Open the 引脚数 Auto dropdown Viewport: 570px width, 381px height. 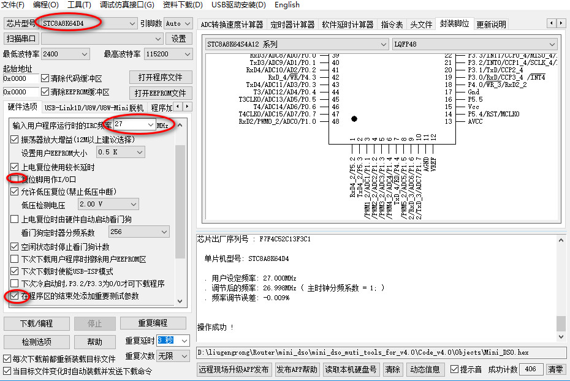pos(187,24)
